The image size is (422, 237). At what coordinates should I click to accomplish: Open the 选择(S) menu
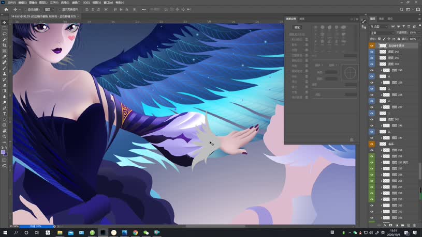click(x=65, y=3)
